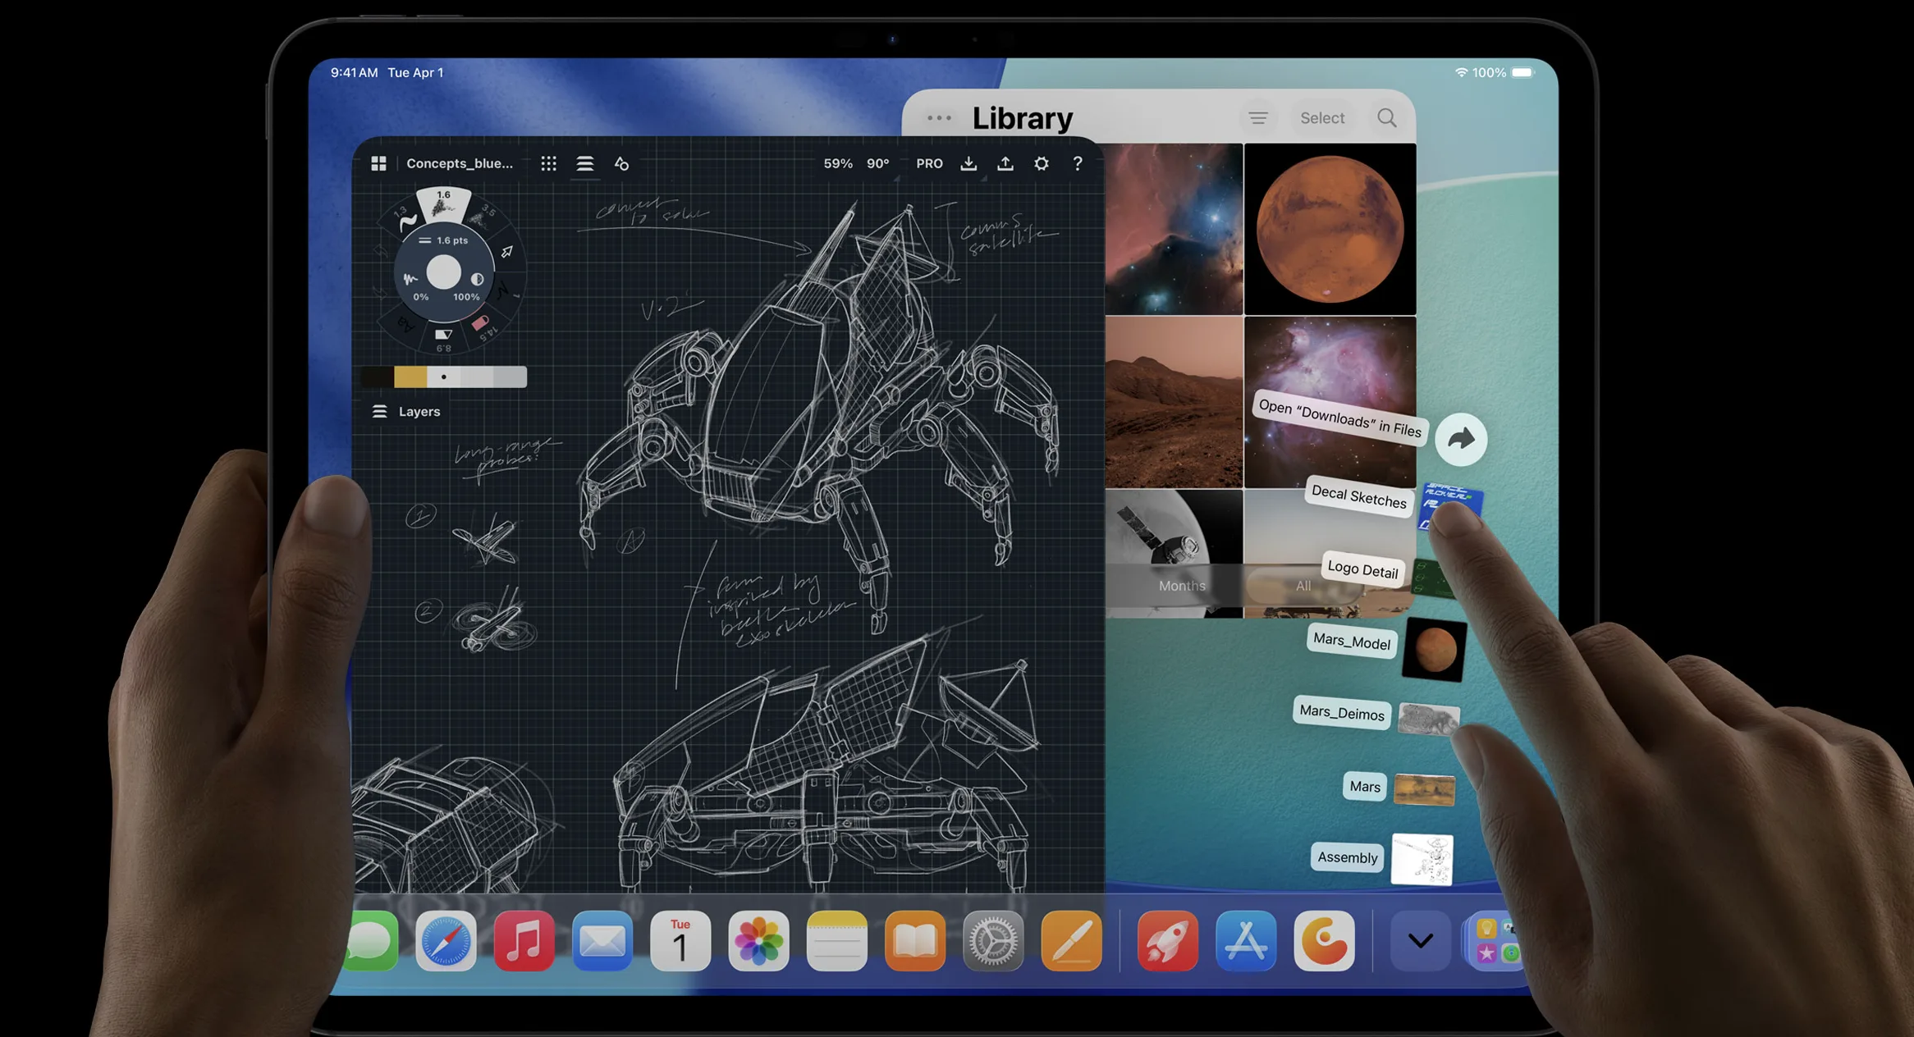The height and width of the screenshot is (1037, 1914).
Task: Open search in the Photos Library header
Action: (1387, 117)
